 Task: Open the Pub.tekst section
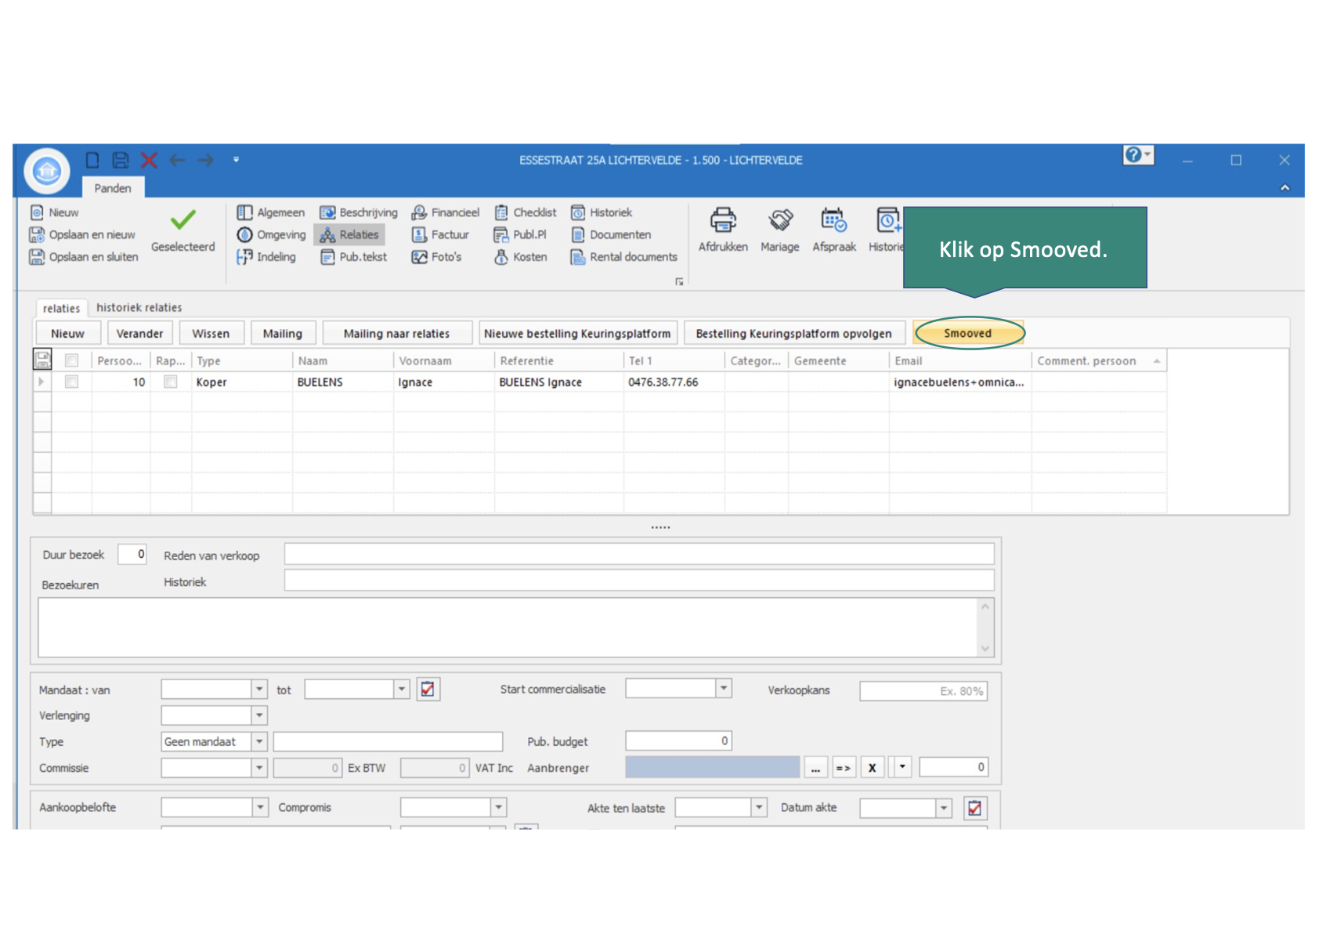pos(353,256)
